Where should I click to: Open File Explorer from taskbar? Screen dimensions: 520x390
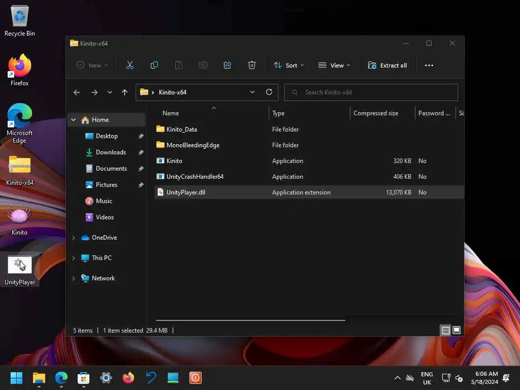39,378
